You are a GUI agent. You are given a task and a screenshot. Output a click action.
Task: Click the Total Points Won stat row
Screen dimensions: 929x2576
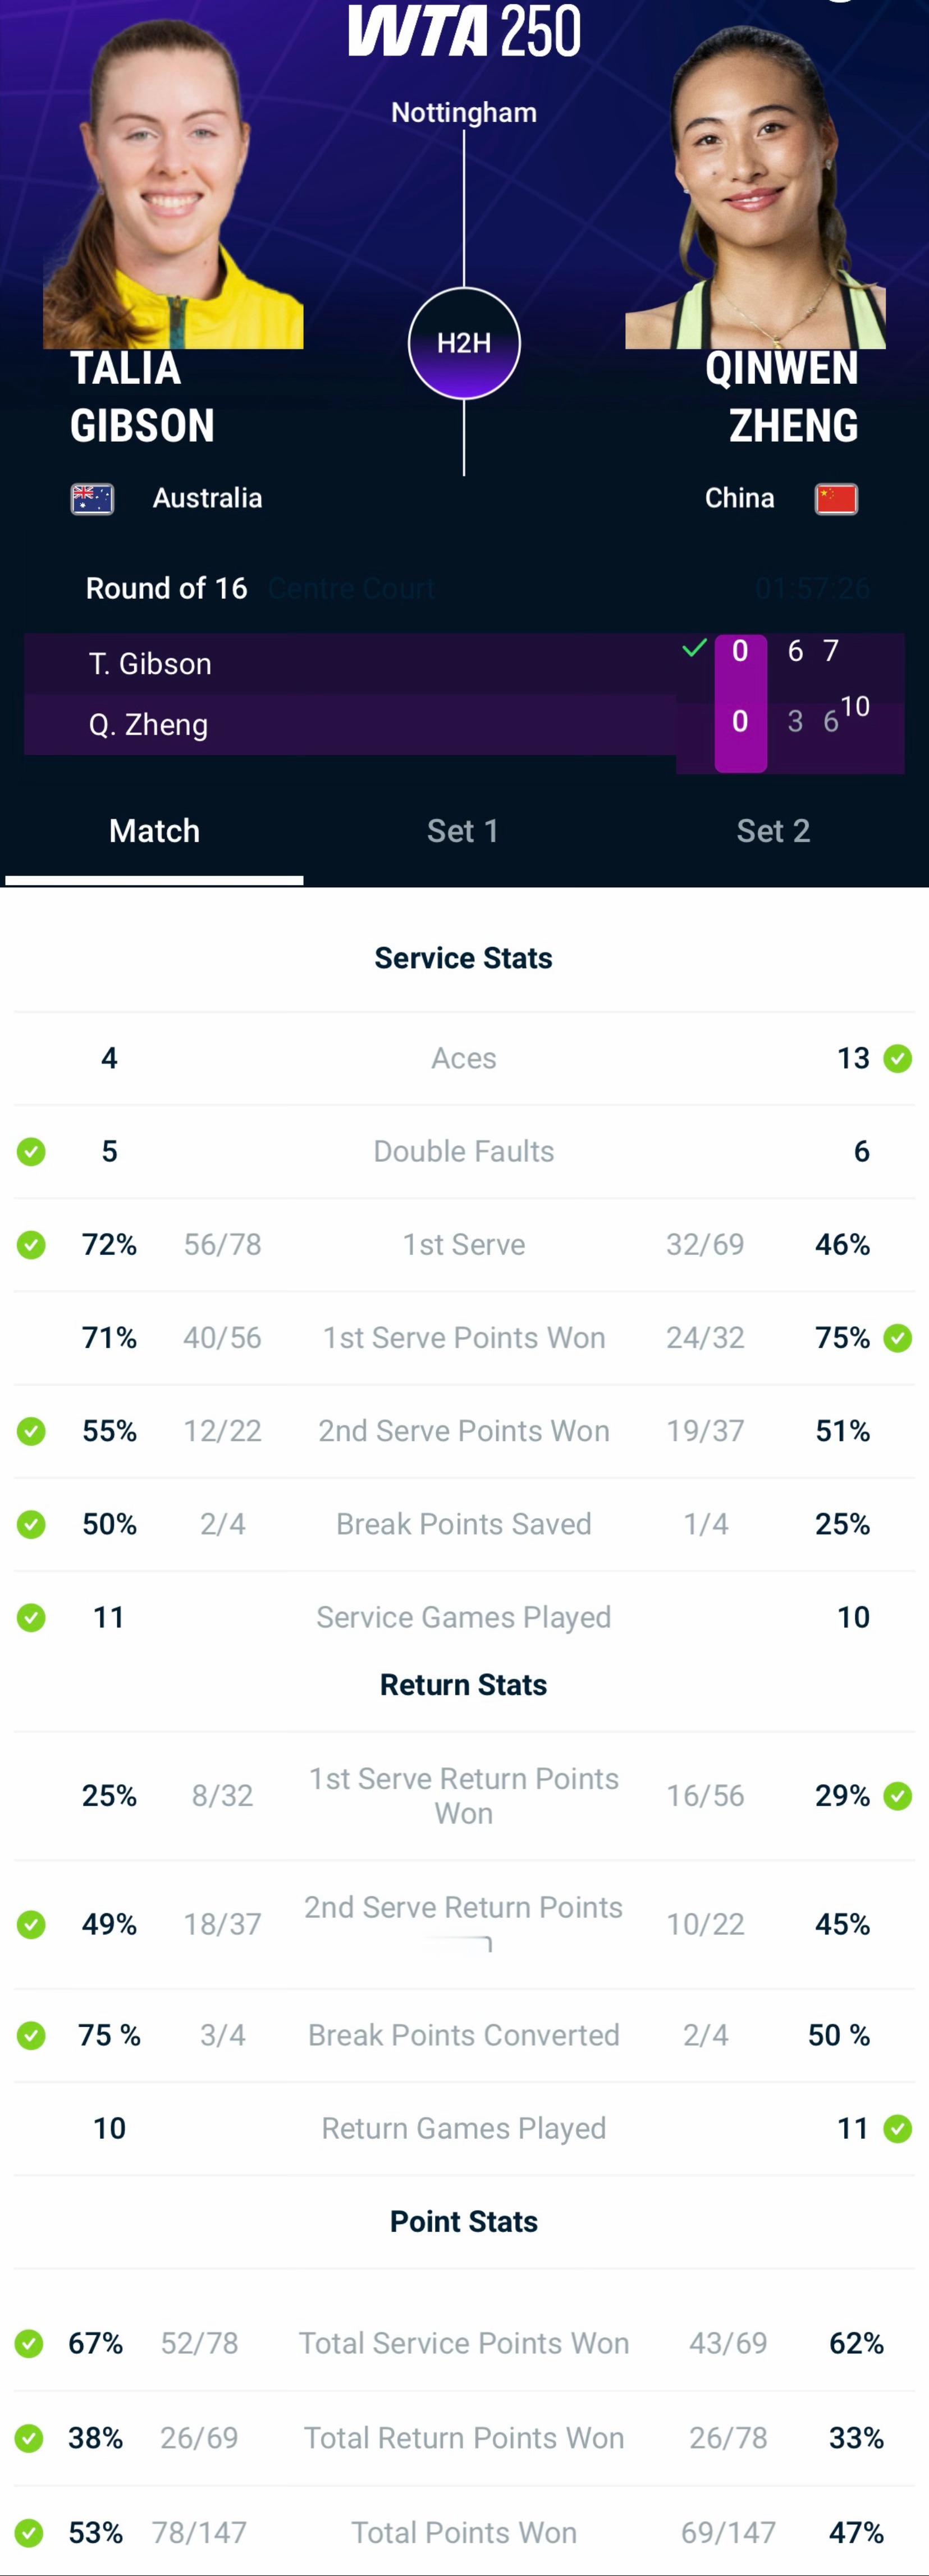click(464, 2532)
